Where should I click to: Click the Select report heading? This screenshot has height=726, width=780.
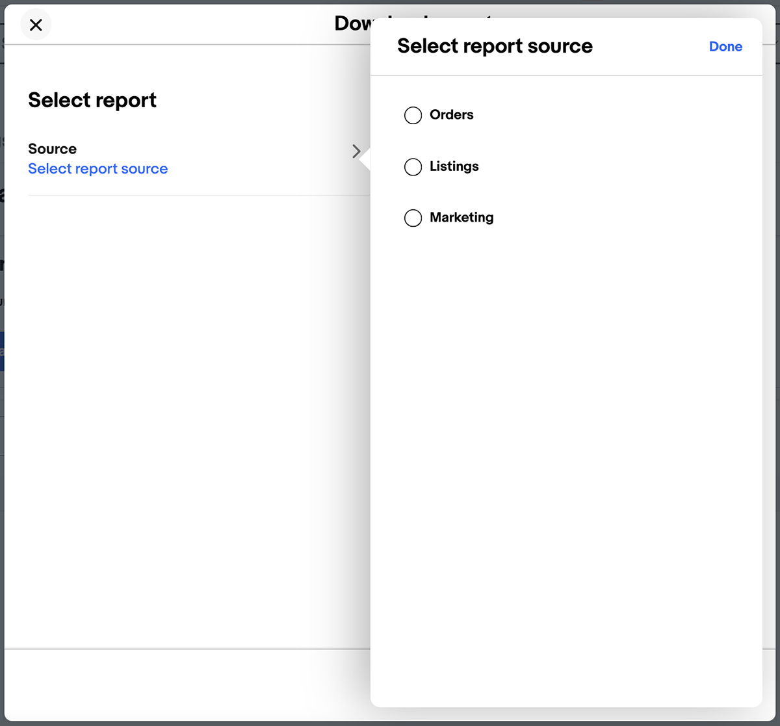(x=92, y=100)
